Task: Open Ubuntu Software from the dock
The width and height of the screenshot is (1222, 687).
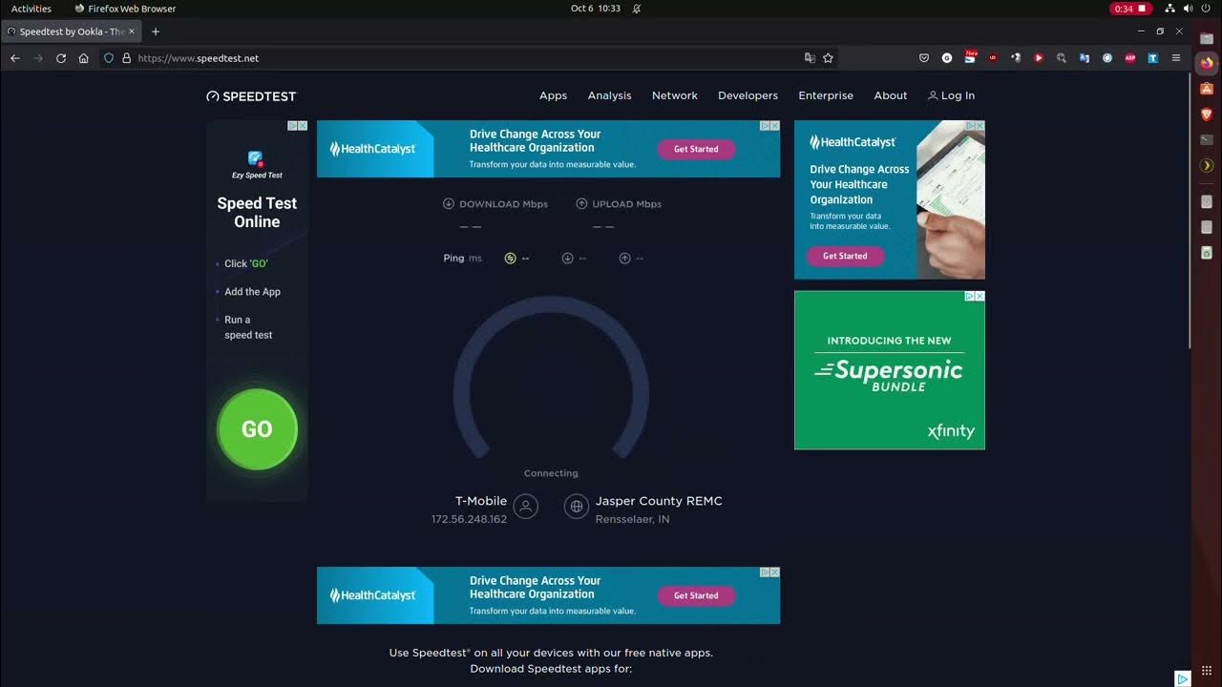Action: [x=1207, y=89]
